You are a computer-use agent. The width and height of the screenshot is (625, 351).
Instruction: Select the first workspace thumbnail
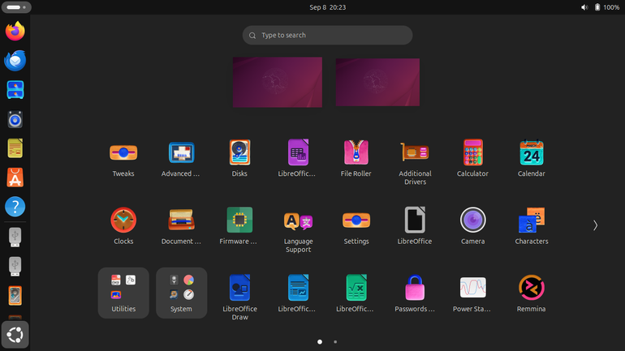point(278,82)
